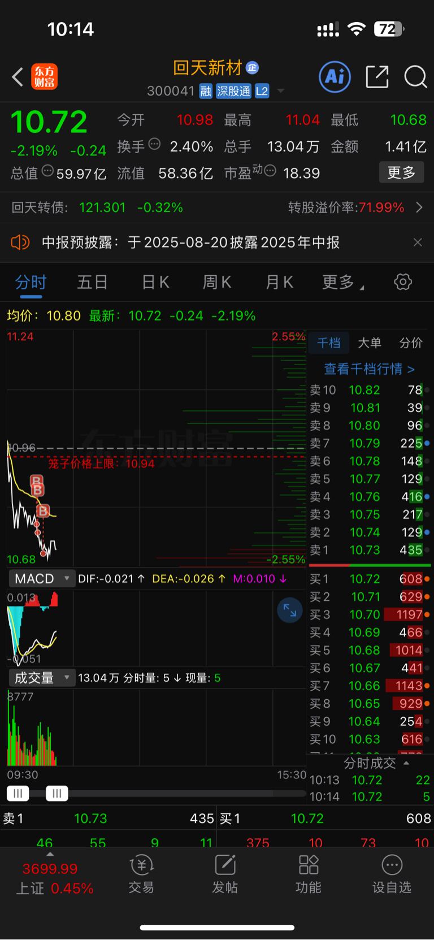This screenshot has height=940, width=434.
Task: Open 查看千档行情 link
Action: pyautogui.click(x=370, y=369)
